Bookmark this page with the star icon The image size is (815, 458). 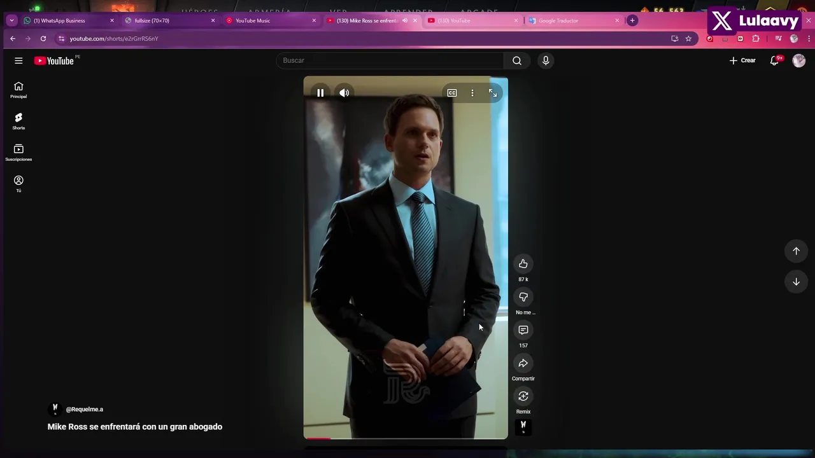(688, 39)
